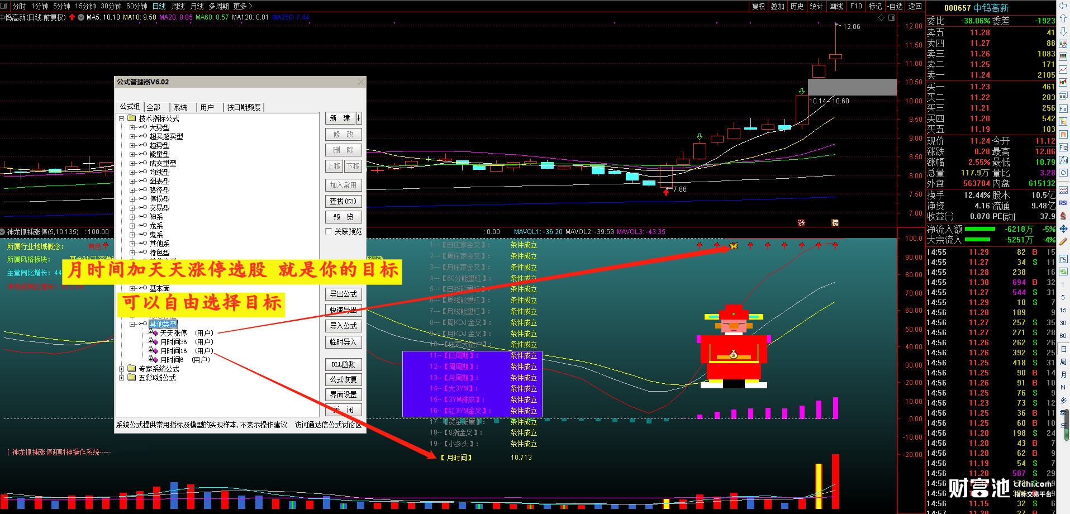
Task: Click the orange document sidebar icon
Action: [x=1063, y=134]
